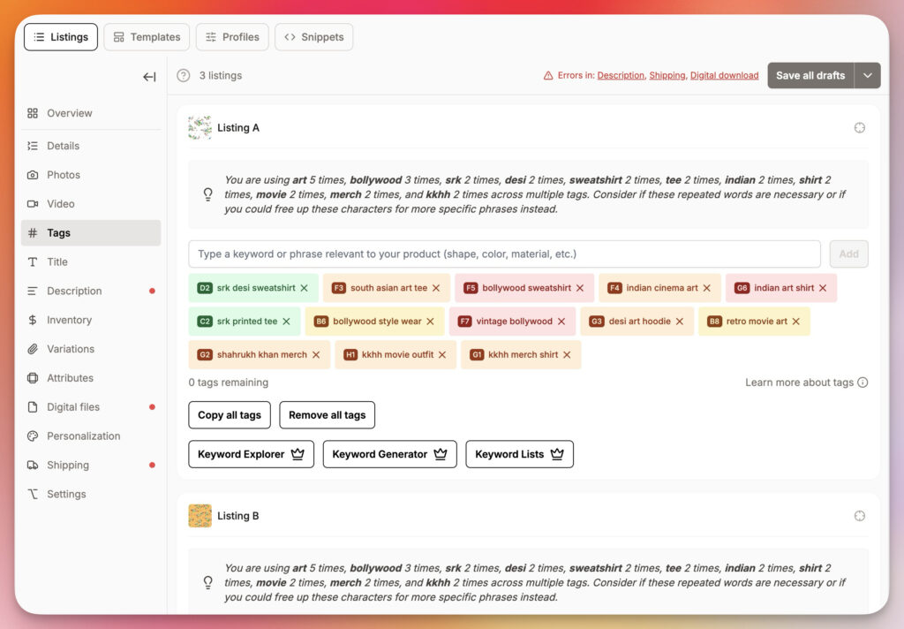Click the Listing A thumbnail image
The height and width of the screenshot is (629, 904).
click(x=200, y=128)
